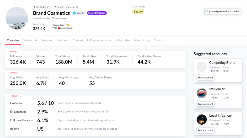247x138 pixels.
Task: Open the Video table tab
Action: click(123, 40)
